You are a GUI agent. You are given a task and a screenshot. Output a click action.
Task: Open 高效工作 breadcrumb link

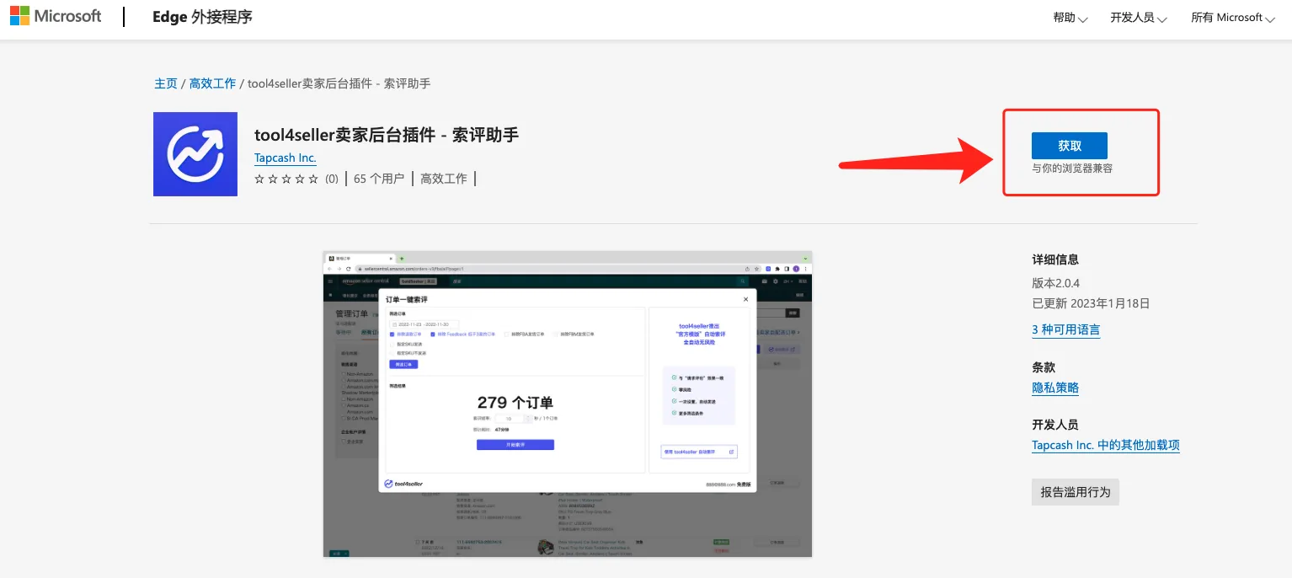point(212,83)
